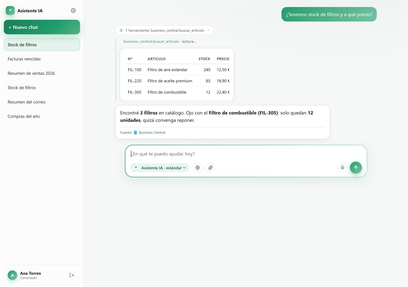Click the Asistente IA sparkle logo

pyautogui.click(x=10, y=10)
